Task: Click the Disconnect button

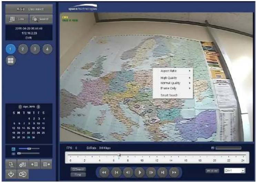Action: [29, 9]
